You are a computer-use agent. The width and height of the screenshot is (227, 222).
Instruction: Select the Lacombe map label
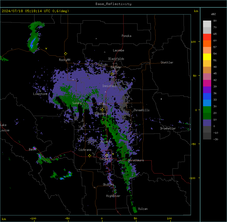click(119, 50)
